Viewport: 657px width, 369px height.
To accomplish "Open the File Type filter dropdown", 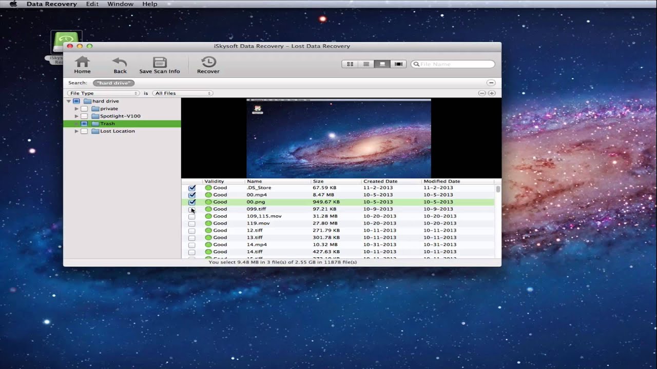I will [x=103, y=93].
